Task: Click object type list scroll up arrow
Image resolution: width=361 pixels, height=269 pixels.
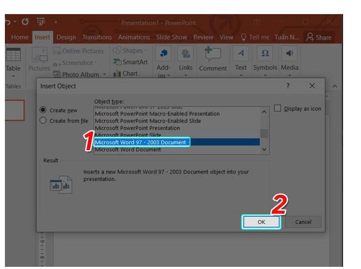Action: pyautogui.click(x=264, y=112)
